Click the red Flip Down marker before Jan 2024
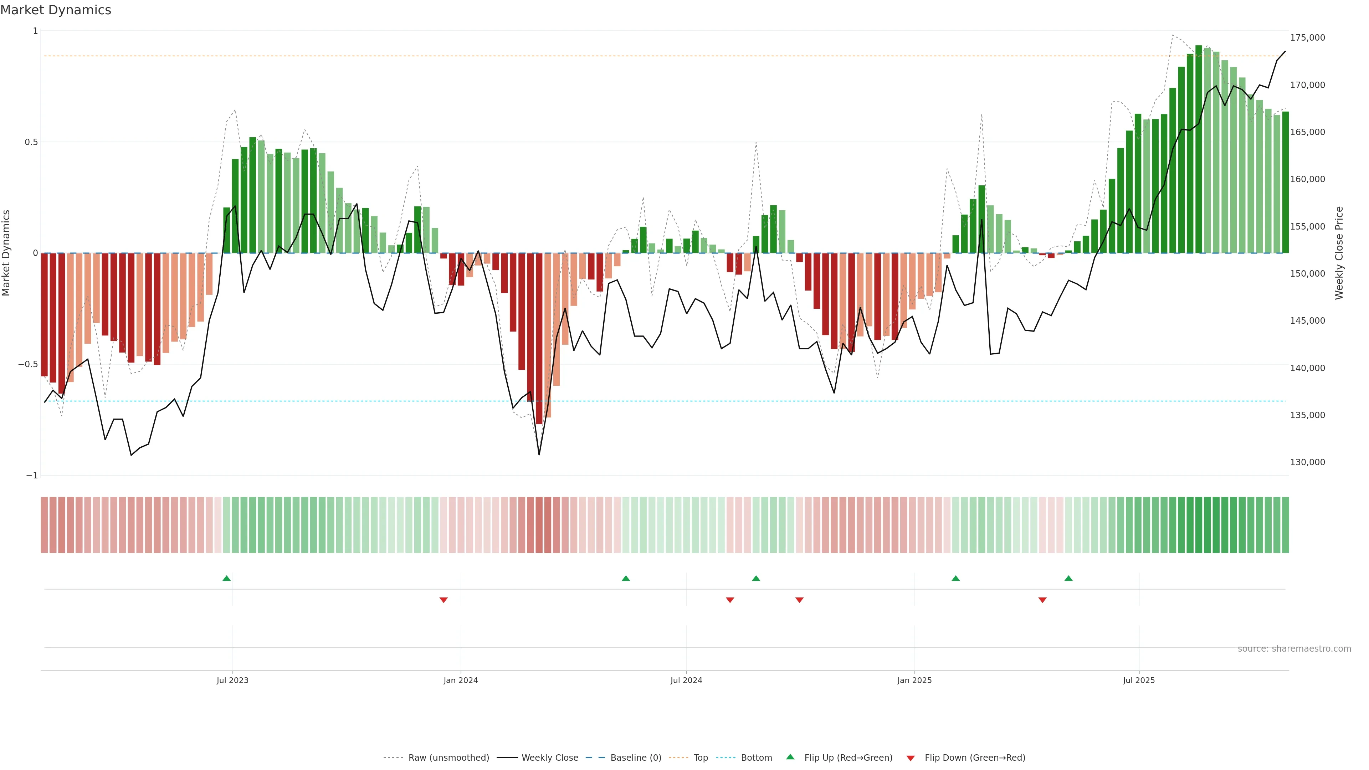This screenshot has height=770, width=1369. (x=443, y=600)
